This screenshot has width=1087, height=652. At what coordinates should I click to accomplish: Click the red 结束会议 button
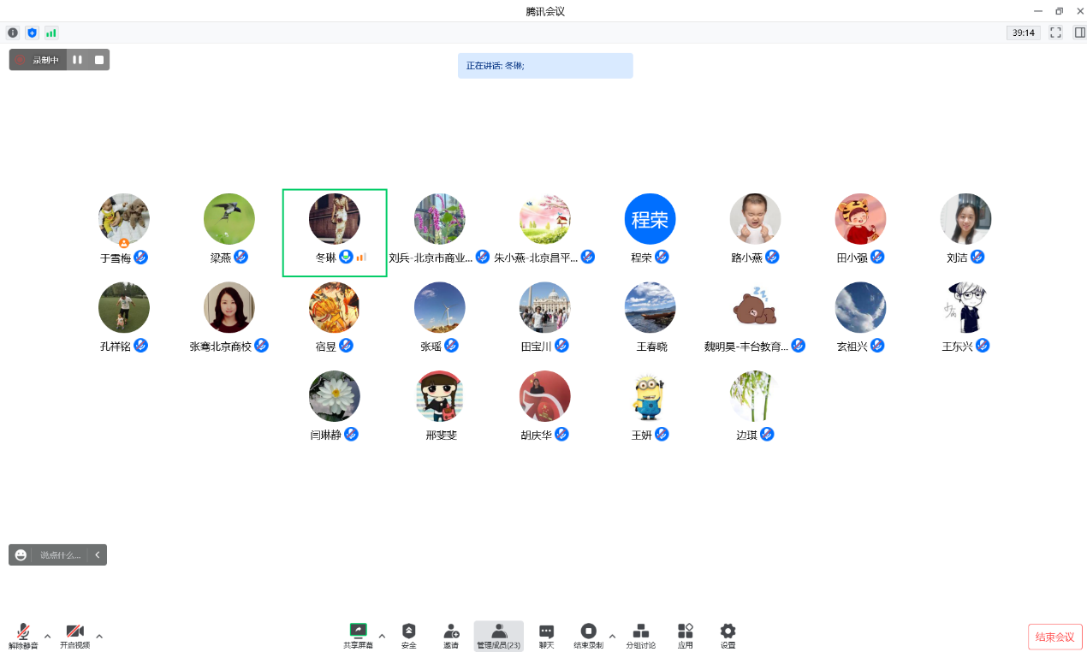point(1054,637)
